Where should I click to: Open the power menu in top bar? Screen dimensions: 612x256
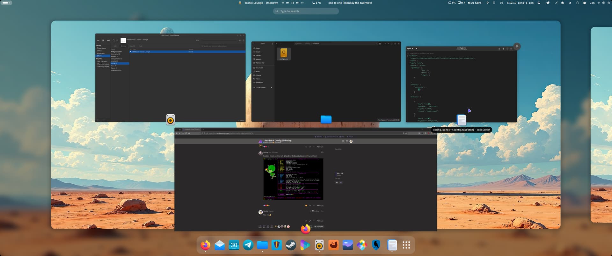(x=608, y=3)
